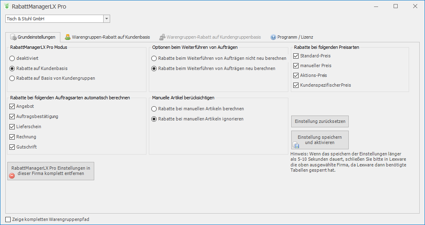Click the person icon on the Warengruppen-Rabatt auf Kundenbasis tab

point(67,37)
